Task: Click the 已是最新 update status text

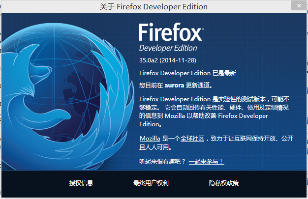Action: pyautogui.click(x=224, y=73)
